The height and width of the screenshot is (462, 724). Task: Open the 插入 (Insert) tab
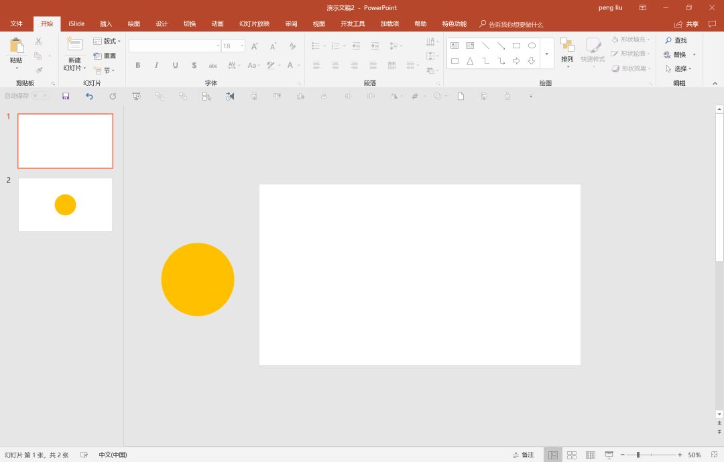click(106, 23)
